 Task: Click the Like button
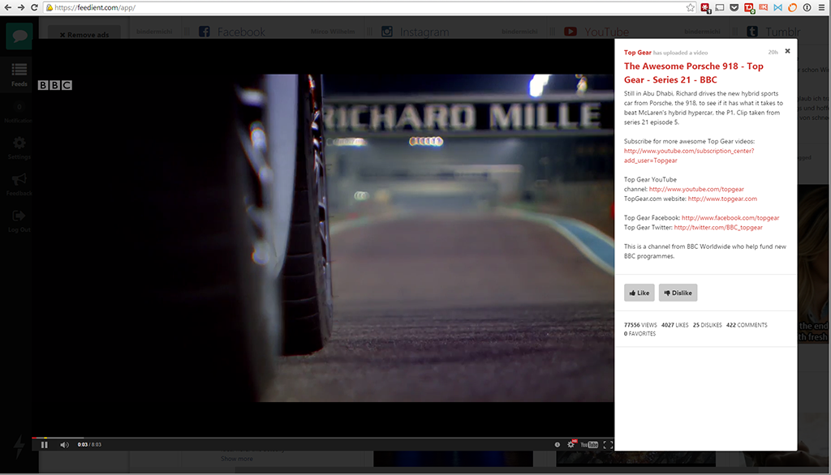tap(639, 293)
